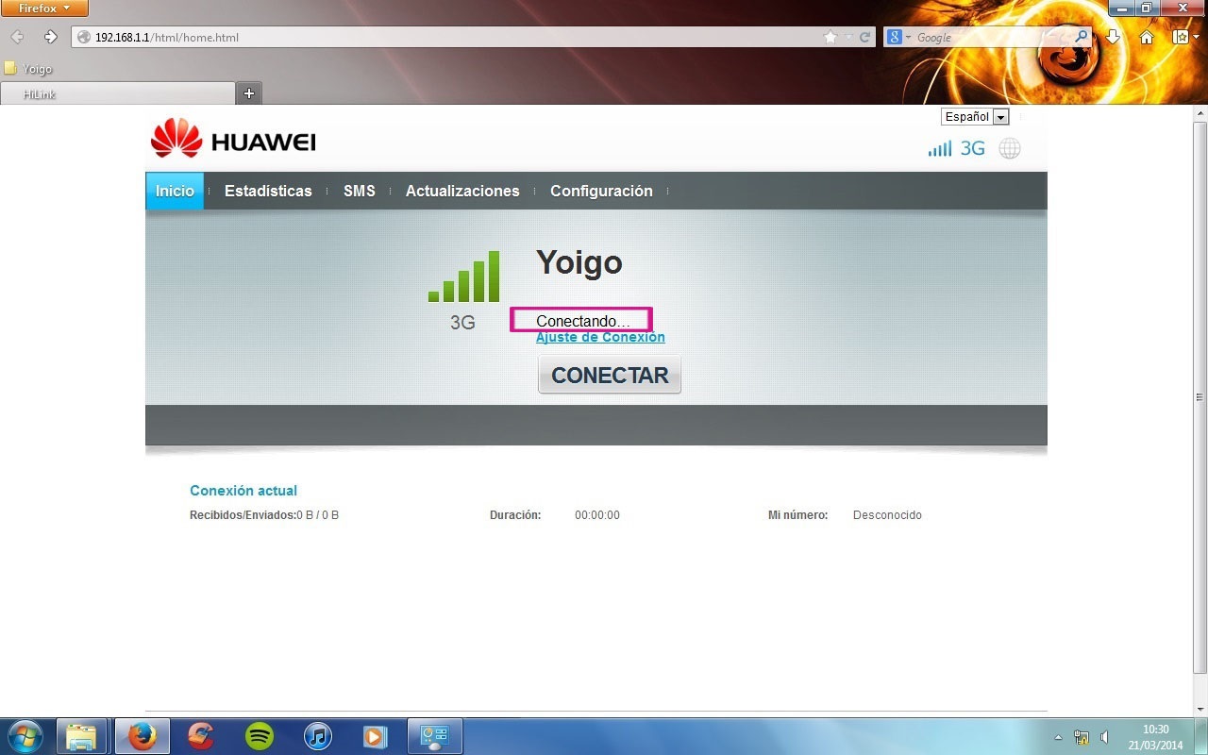Click the Desconocido number value
Screen dimensions: 1208x755
[x=887, y=515]
